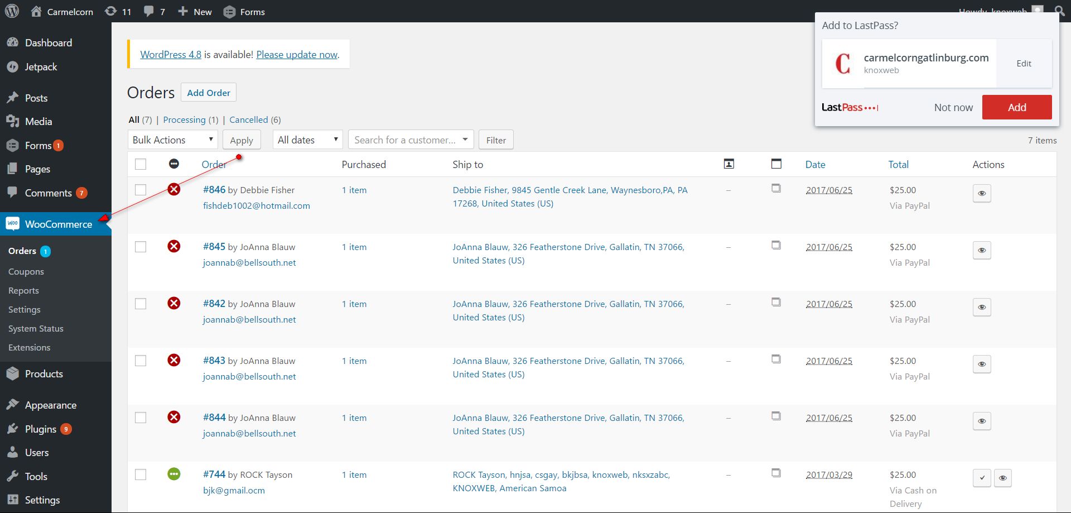Sort orders by the Date column header
The image size is (1071, 513).
815,165
